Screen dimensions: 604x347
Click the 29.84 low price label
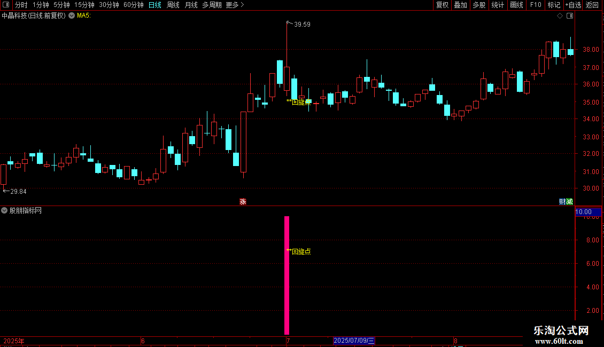(x=18, y=192)
